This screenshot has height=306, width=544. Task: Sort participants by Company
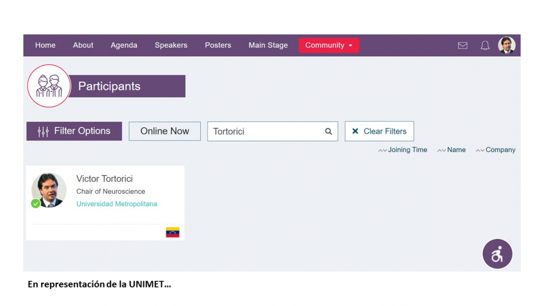[495, 150]
